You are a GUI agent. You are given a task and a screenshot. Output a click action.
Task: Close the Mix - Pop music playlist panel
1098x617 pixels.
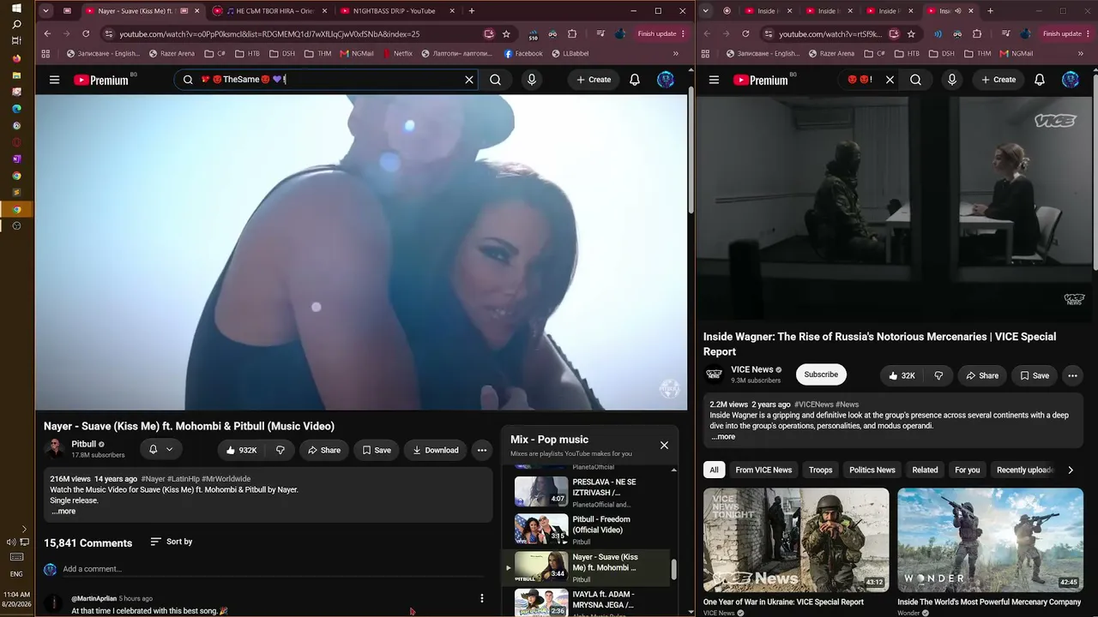(664, 445)
